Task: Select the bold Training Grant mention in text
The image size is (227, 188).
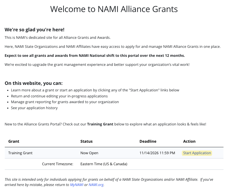Action: [x=100, y=124]
